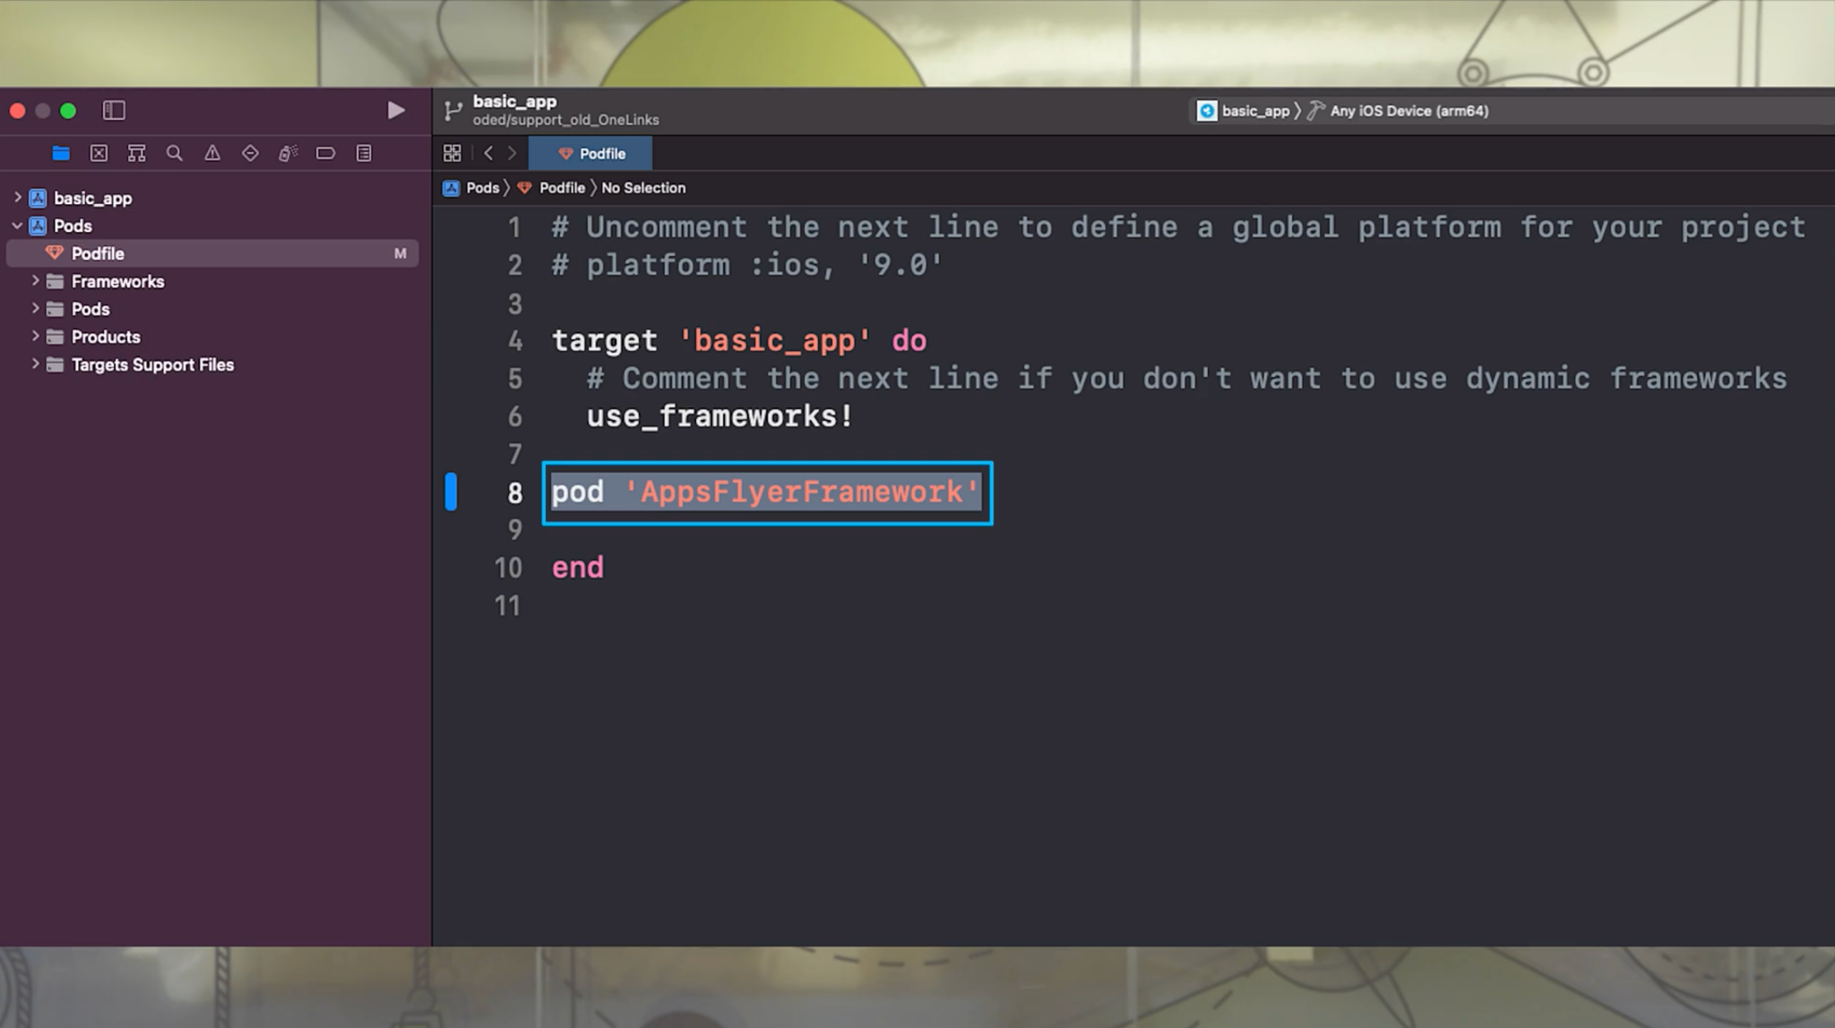This screenshot has height=1028, width=1835.
Task: Run the project with the play button
Action: point(396,110)
